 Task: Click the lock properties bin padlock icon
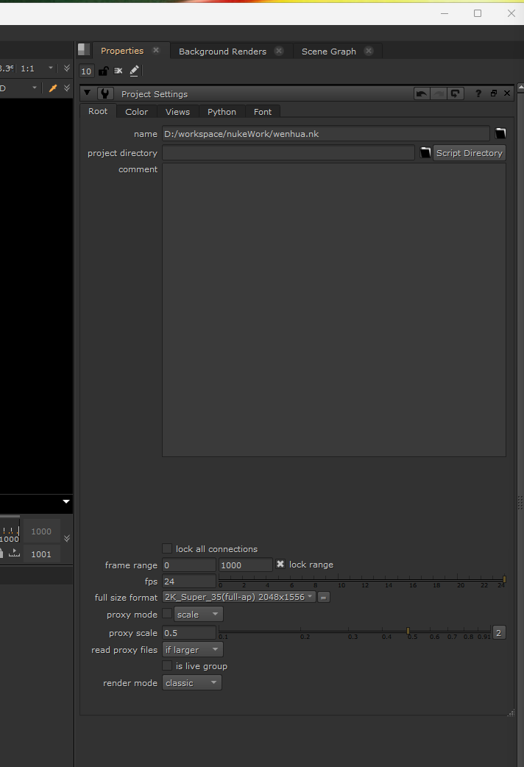(x=103, y=71)
